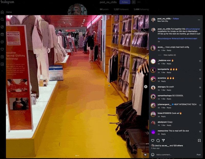
Task: Save the post with the bookmark icon
Action: pyautogui.click(x=199, y=141)
